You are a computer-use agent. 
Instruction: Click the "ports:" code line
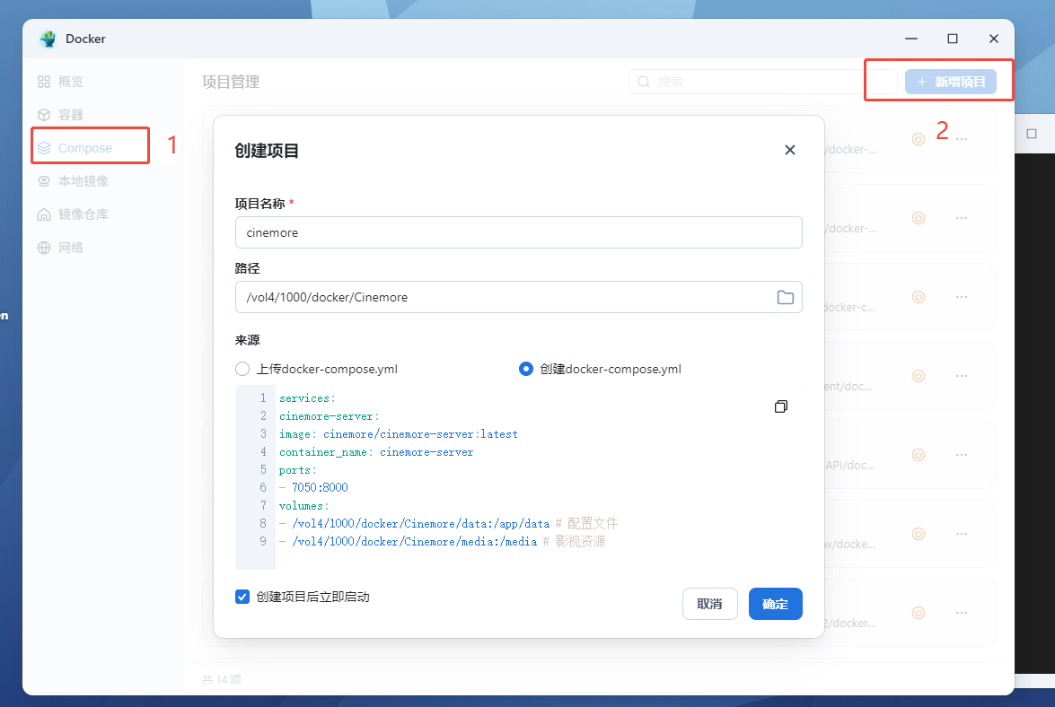pos(297,470)
